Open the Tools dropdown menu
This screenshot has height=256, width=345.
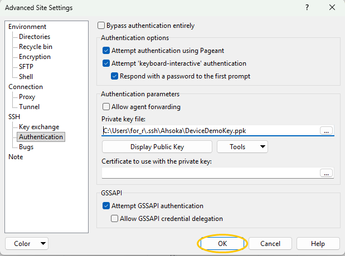point(242,147)
